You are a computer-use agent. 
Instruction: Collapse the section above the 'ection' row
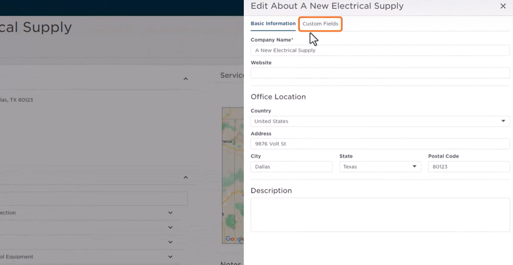tap(186, 177)
